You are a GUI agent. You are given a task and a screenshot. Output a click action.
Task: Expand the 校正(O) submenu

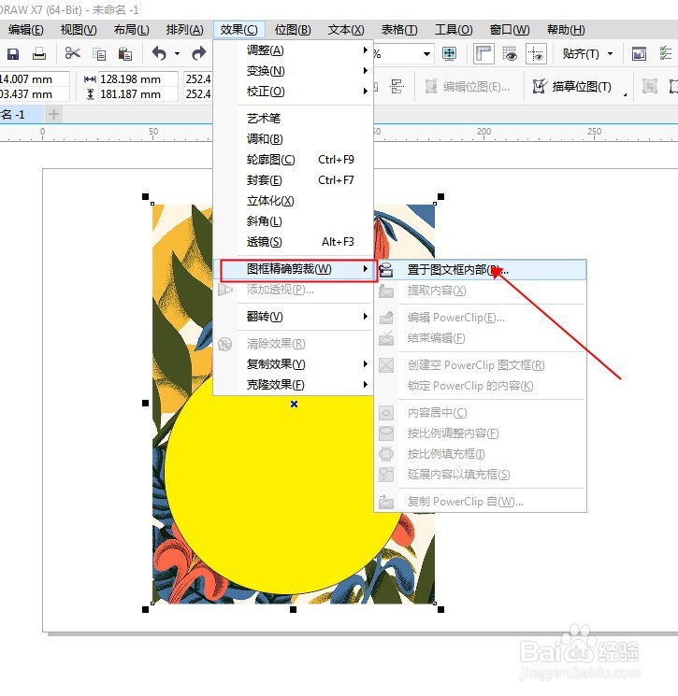(x=294, y=92)
